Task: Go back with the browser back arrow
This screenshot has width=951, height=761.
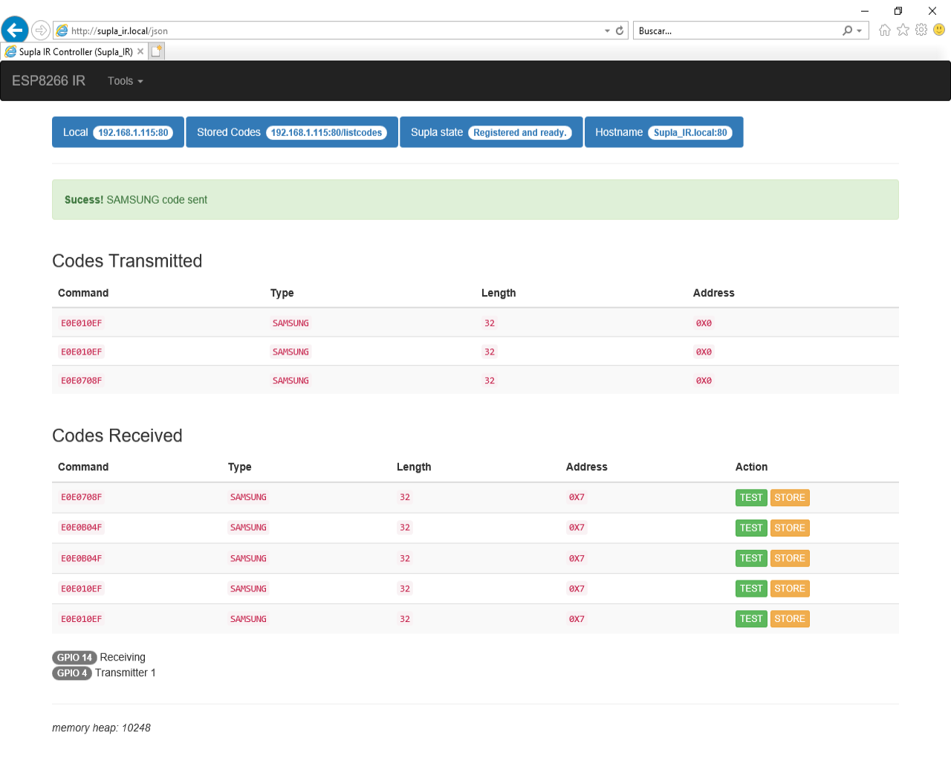Action: pyautogui.click(x=15, y=30)
